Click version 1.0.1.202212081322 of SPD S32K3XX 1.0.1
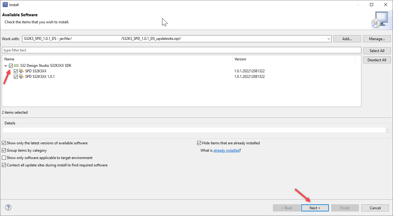The height and width of the screenshot is (216, 393). [x=249, y=77]
